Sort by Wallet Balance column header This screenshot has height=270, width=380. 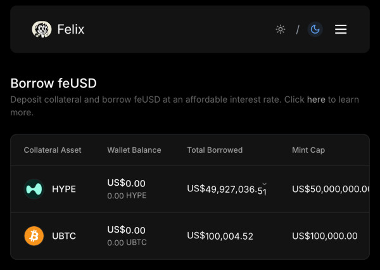tap(134, 150)
